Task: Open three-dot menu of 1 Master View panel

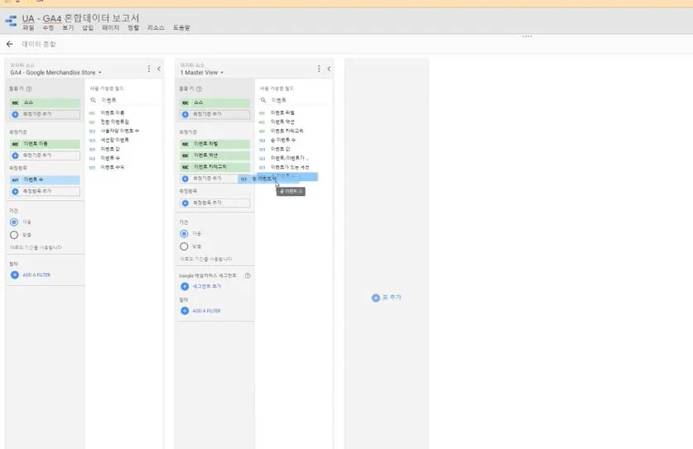Action: click(319, 69)
